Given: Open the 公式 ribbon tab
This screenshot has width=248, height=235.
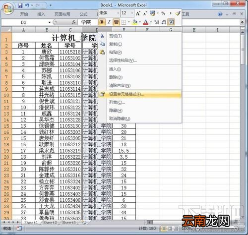Looking at the screenshot, I should pos(83,14).
